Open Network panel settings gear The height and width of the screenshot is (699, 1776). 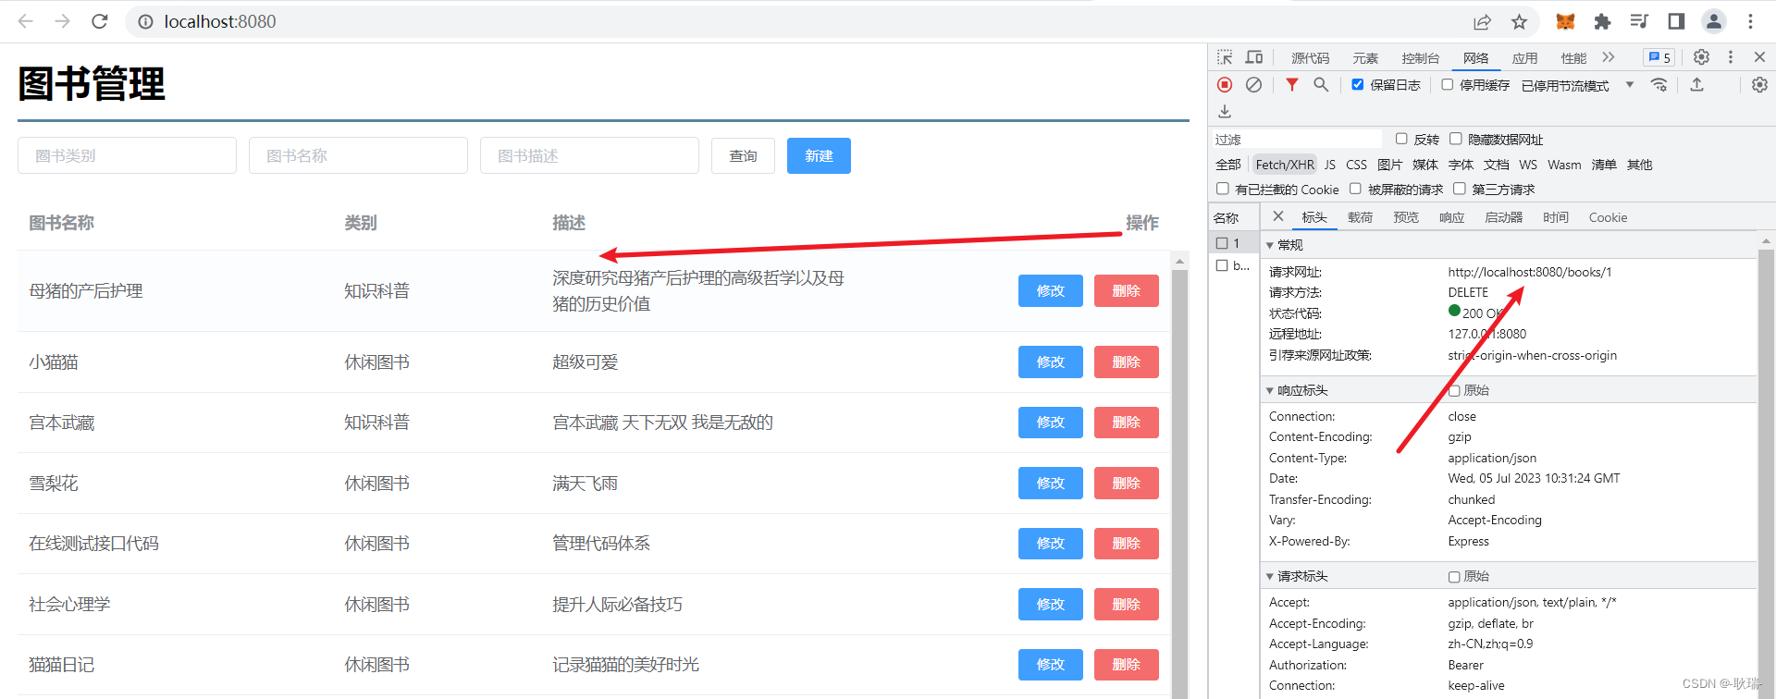click(1759, 85)
